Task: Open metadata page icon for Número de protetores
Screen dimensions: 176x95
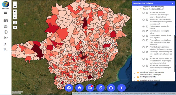Action: [x=147, y=66]
